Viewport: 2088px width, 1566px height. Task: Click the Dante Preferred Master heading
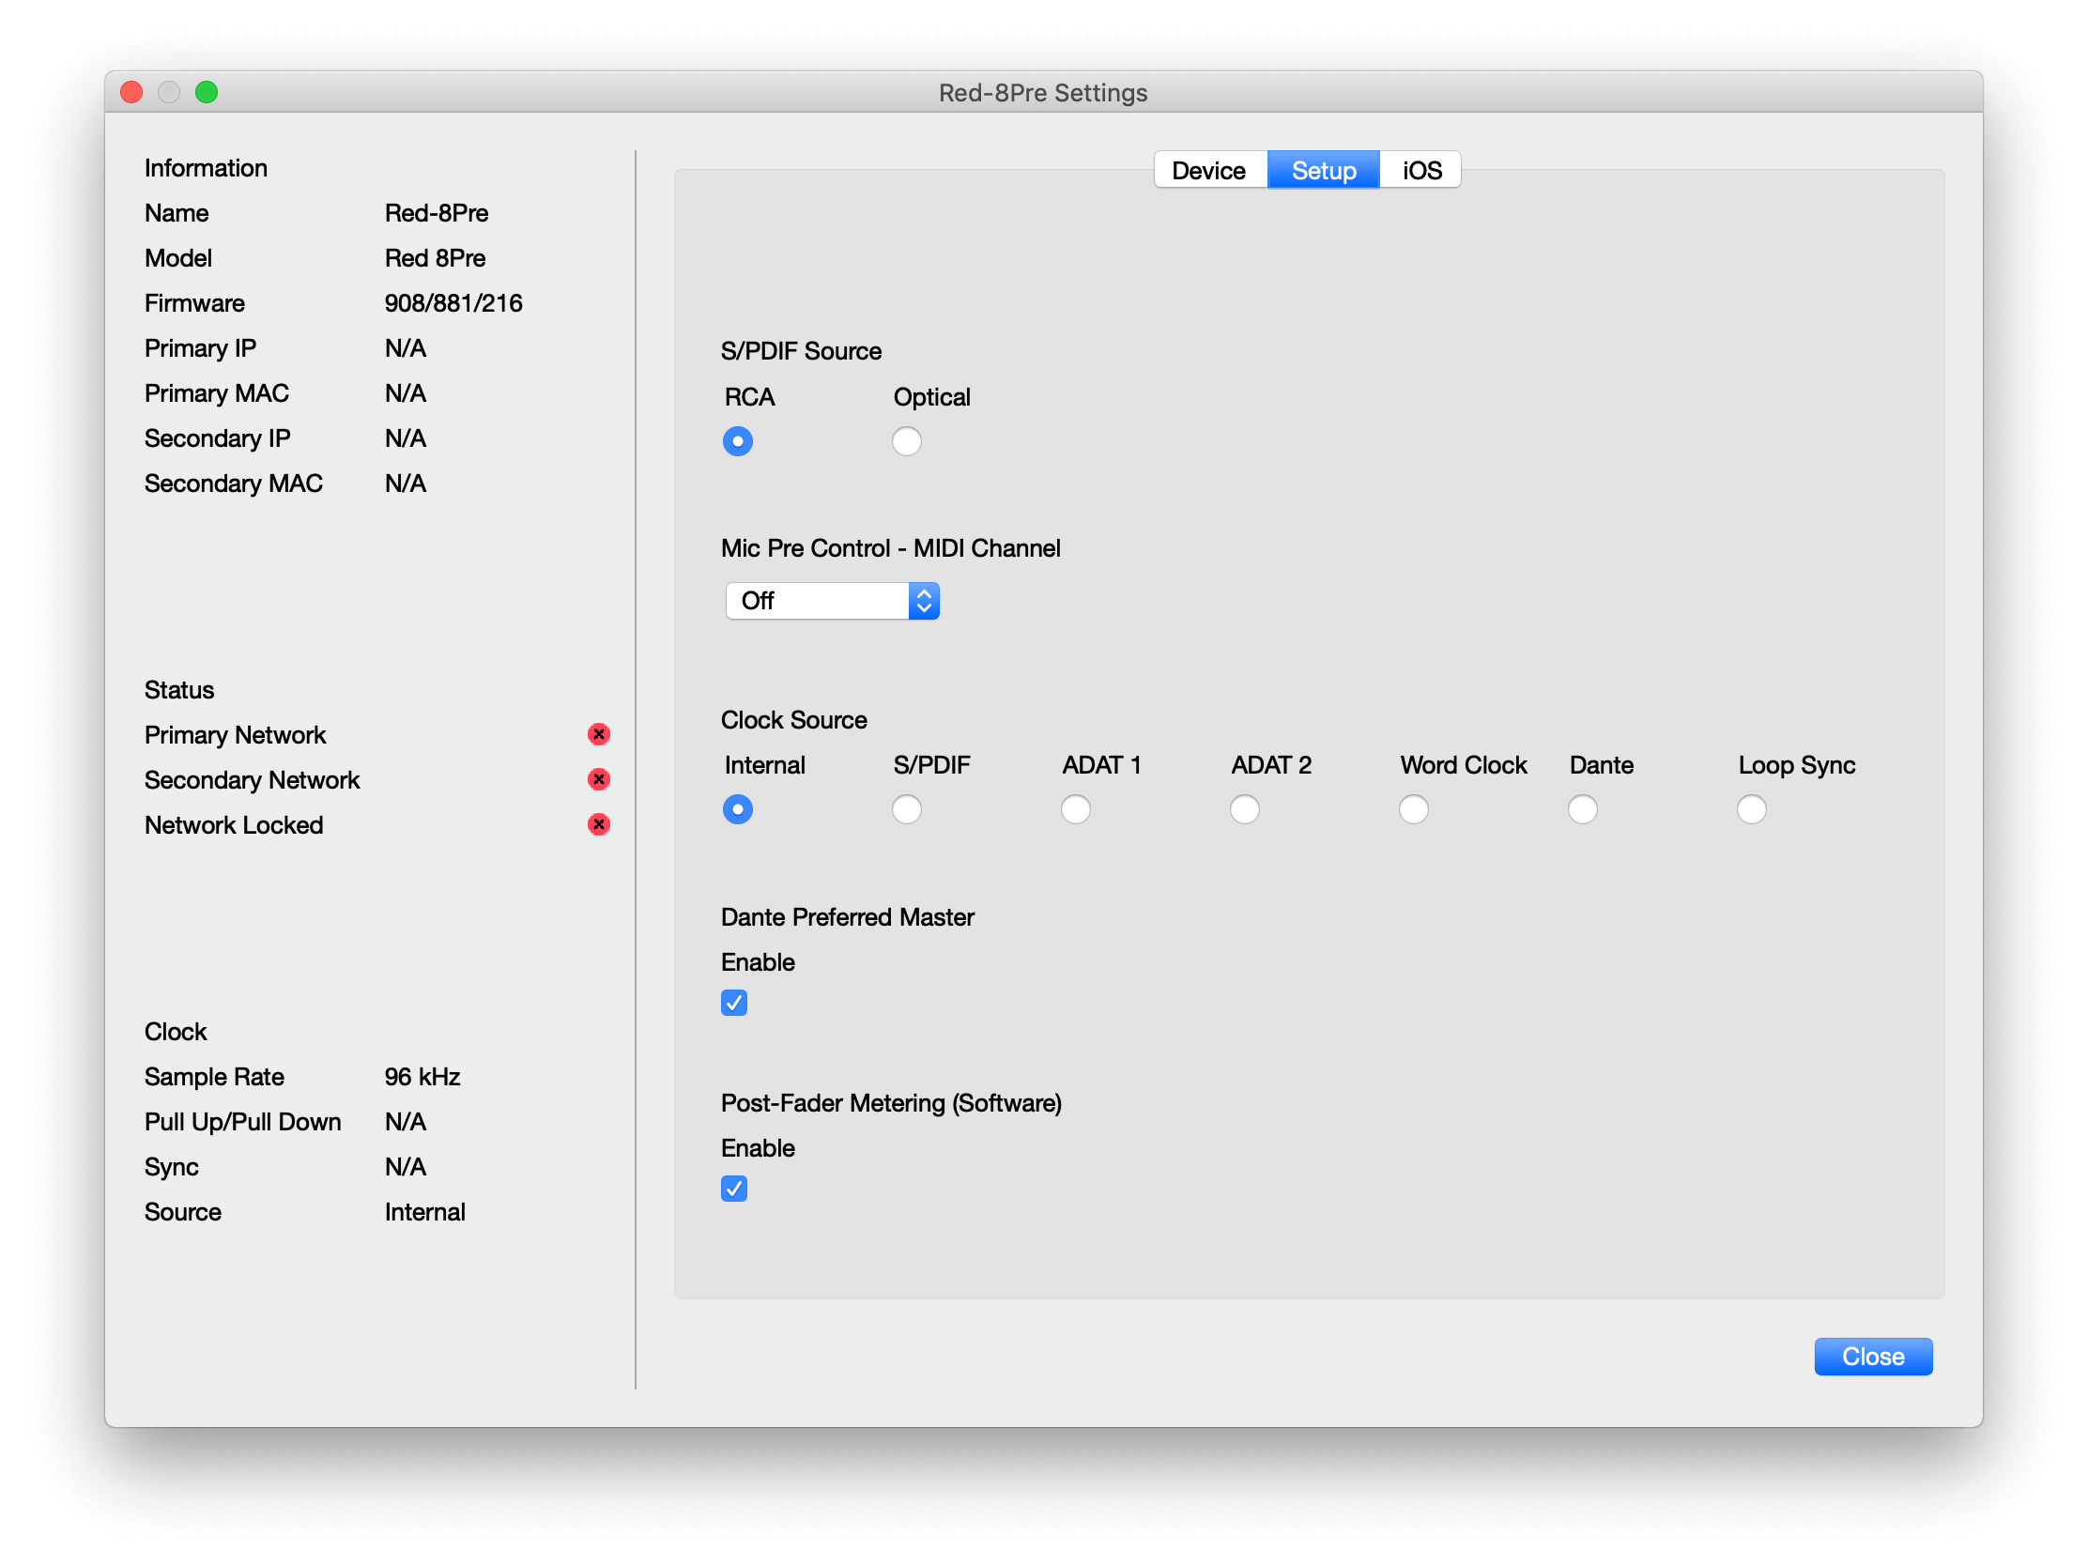pyautogui.click(x=848, y=917)
